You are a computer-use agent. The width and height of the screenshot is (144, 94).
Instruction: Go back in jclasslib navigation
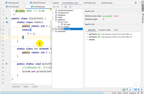(x=58, y=7)
